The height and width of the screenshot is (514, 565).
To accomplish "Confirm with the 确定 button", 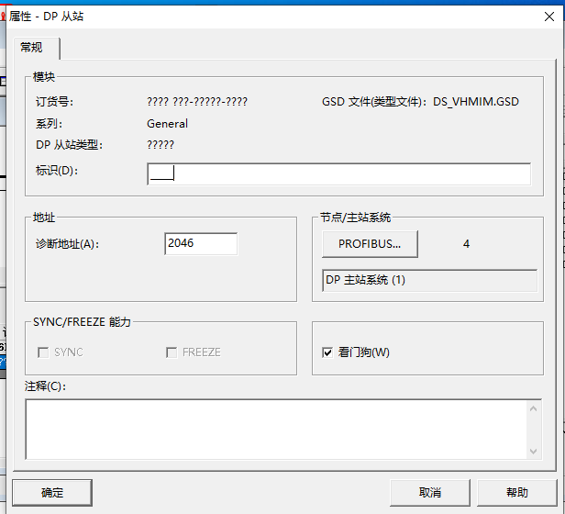I will tap(52, 493).
